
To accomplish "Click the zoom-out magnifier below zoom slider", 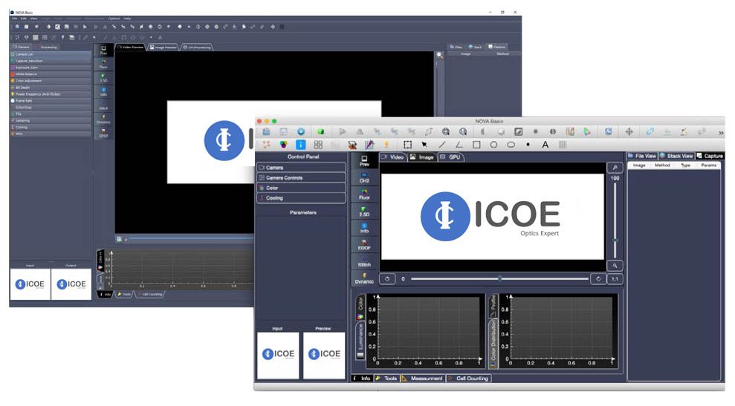I will tap(615, 266).
